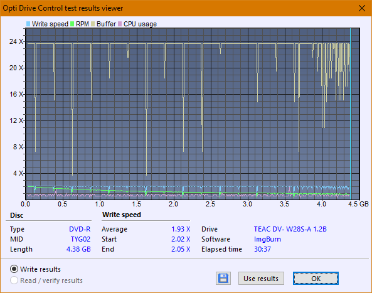Confirm with the OK button
The height and width of the screenshot is (293, 372).
coord(316,279)
